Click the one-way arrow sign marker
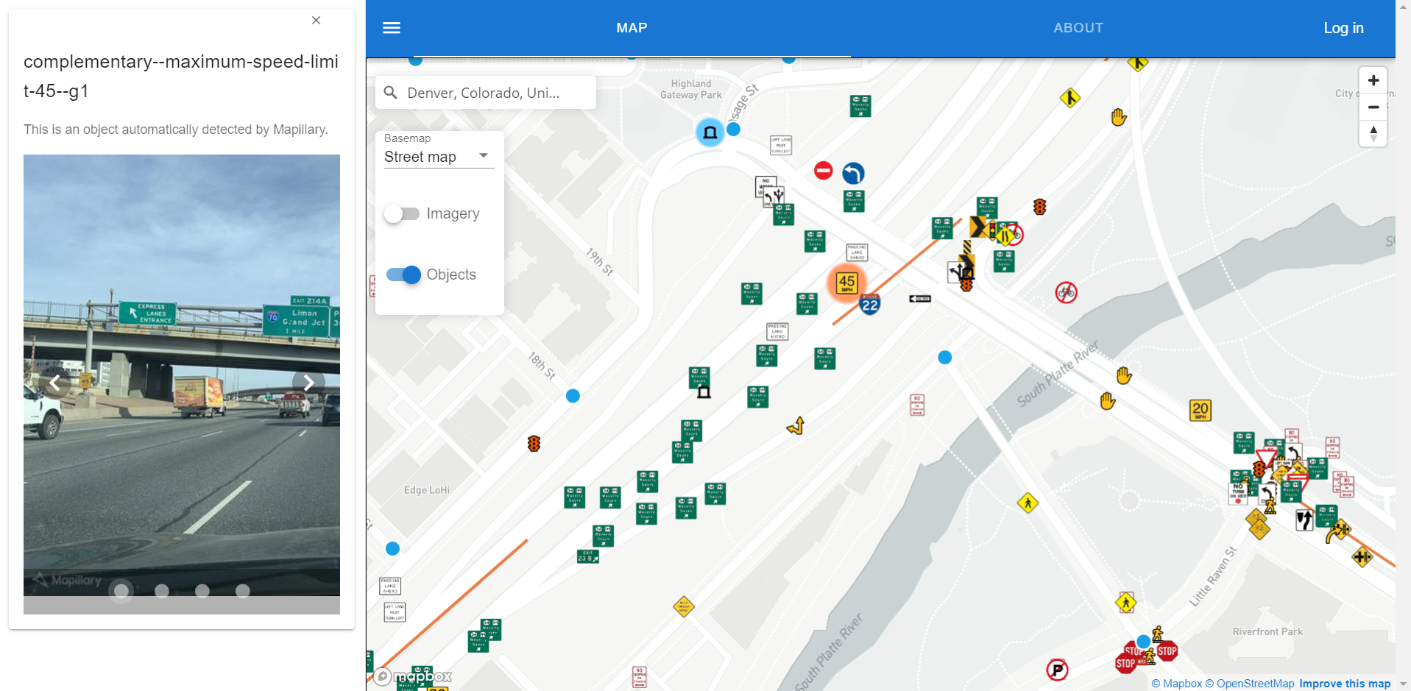 [x=920, y=299]
